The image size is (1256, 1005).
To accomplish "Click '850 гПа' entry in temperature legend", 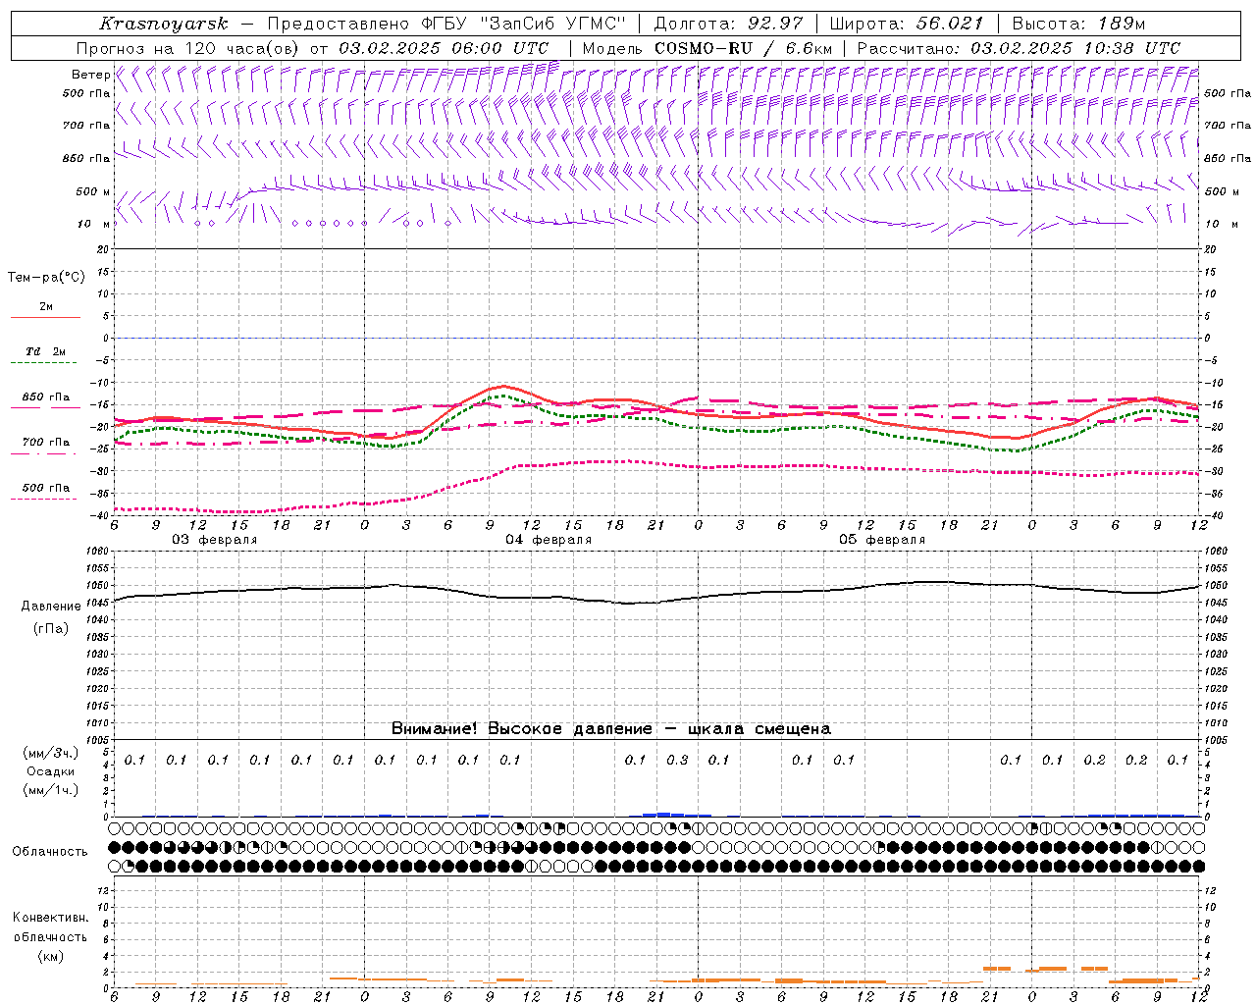I will pyautogui.click(x=46, y=397).
